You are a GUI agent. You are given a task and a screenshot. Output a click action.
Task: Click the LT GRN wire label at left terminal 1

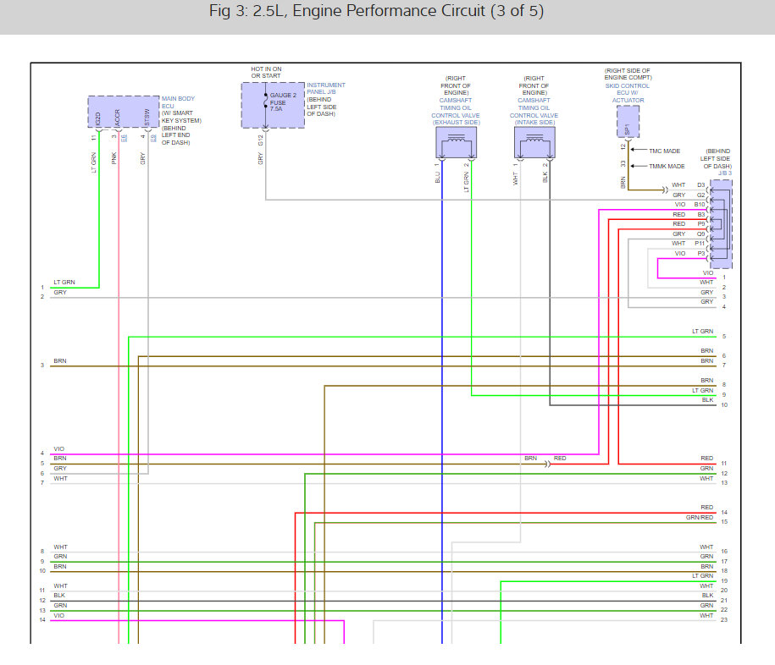[x=64, y=283]
